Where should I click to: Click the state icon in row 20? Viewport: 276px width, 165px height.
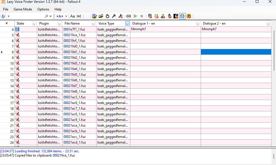tap(17, 120)
